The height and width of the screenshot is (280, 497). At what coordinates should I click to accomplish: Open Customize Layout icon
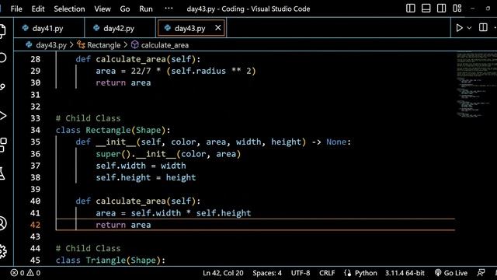coord(457,9)
